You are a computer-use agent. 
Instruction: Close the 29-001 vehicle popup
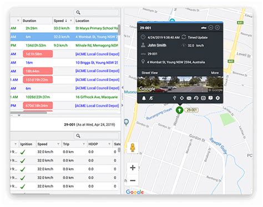pyautogui.click(x=218, y=28)
